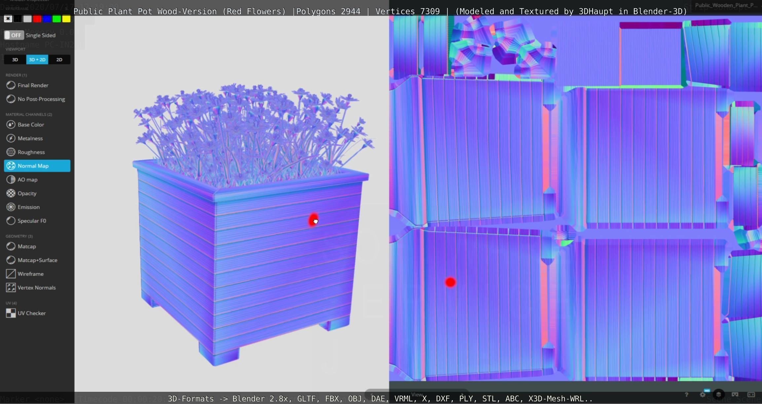Pick the light gray wireframe color

[27, 19]
